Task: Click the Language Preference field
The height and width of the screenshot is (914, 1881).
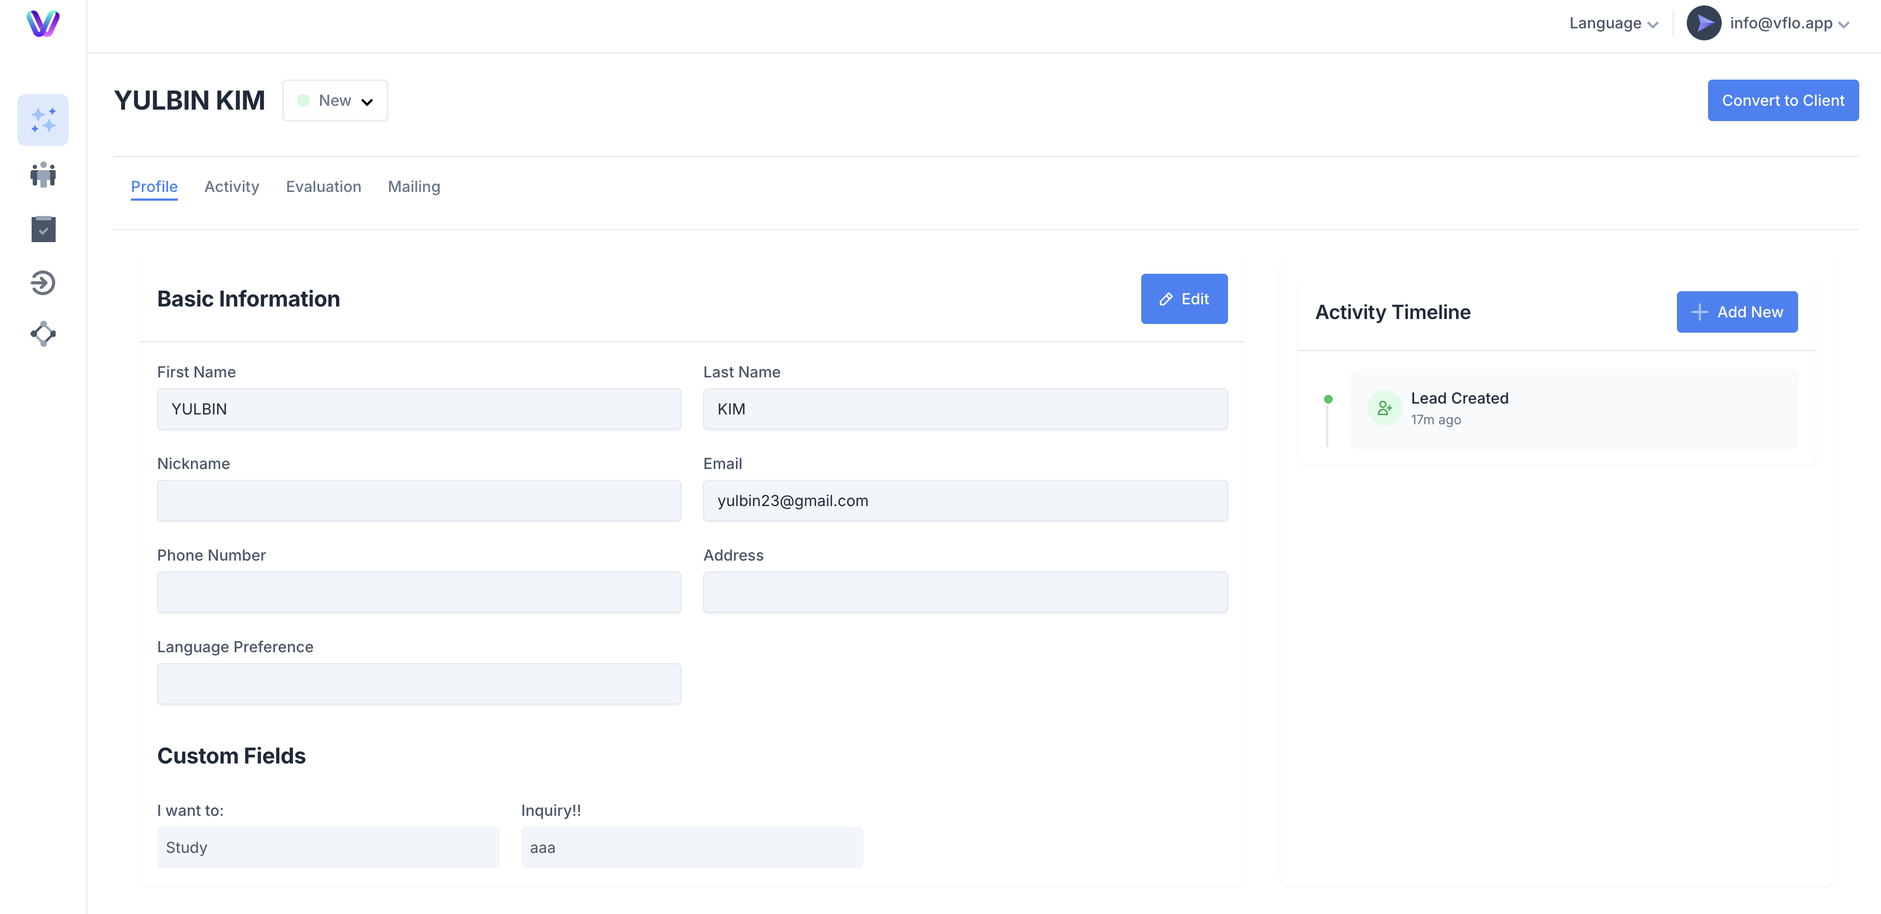Action: pos(419,684)
